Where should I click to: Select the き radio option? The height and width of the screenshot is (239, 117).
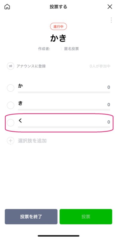tap(10, 105)
